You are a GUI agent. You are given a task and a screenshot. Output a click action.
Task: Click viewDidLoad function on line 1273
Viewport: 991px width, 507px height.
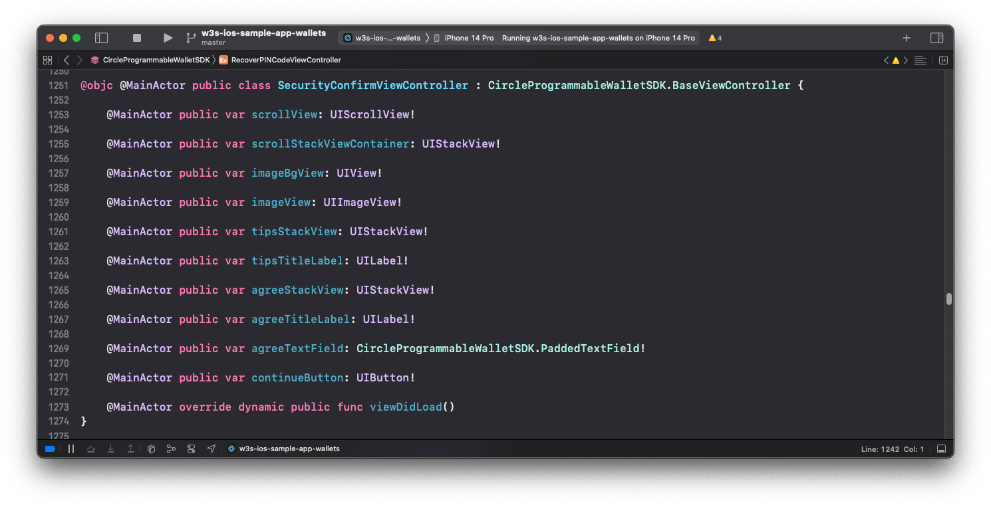(x=406, y=407)
